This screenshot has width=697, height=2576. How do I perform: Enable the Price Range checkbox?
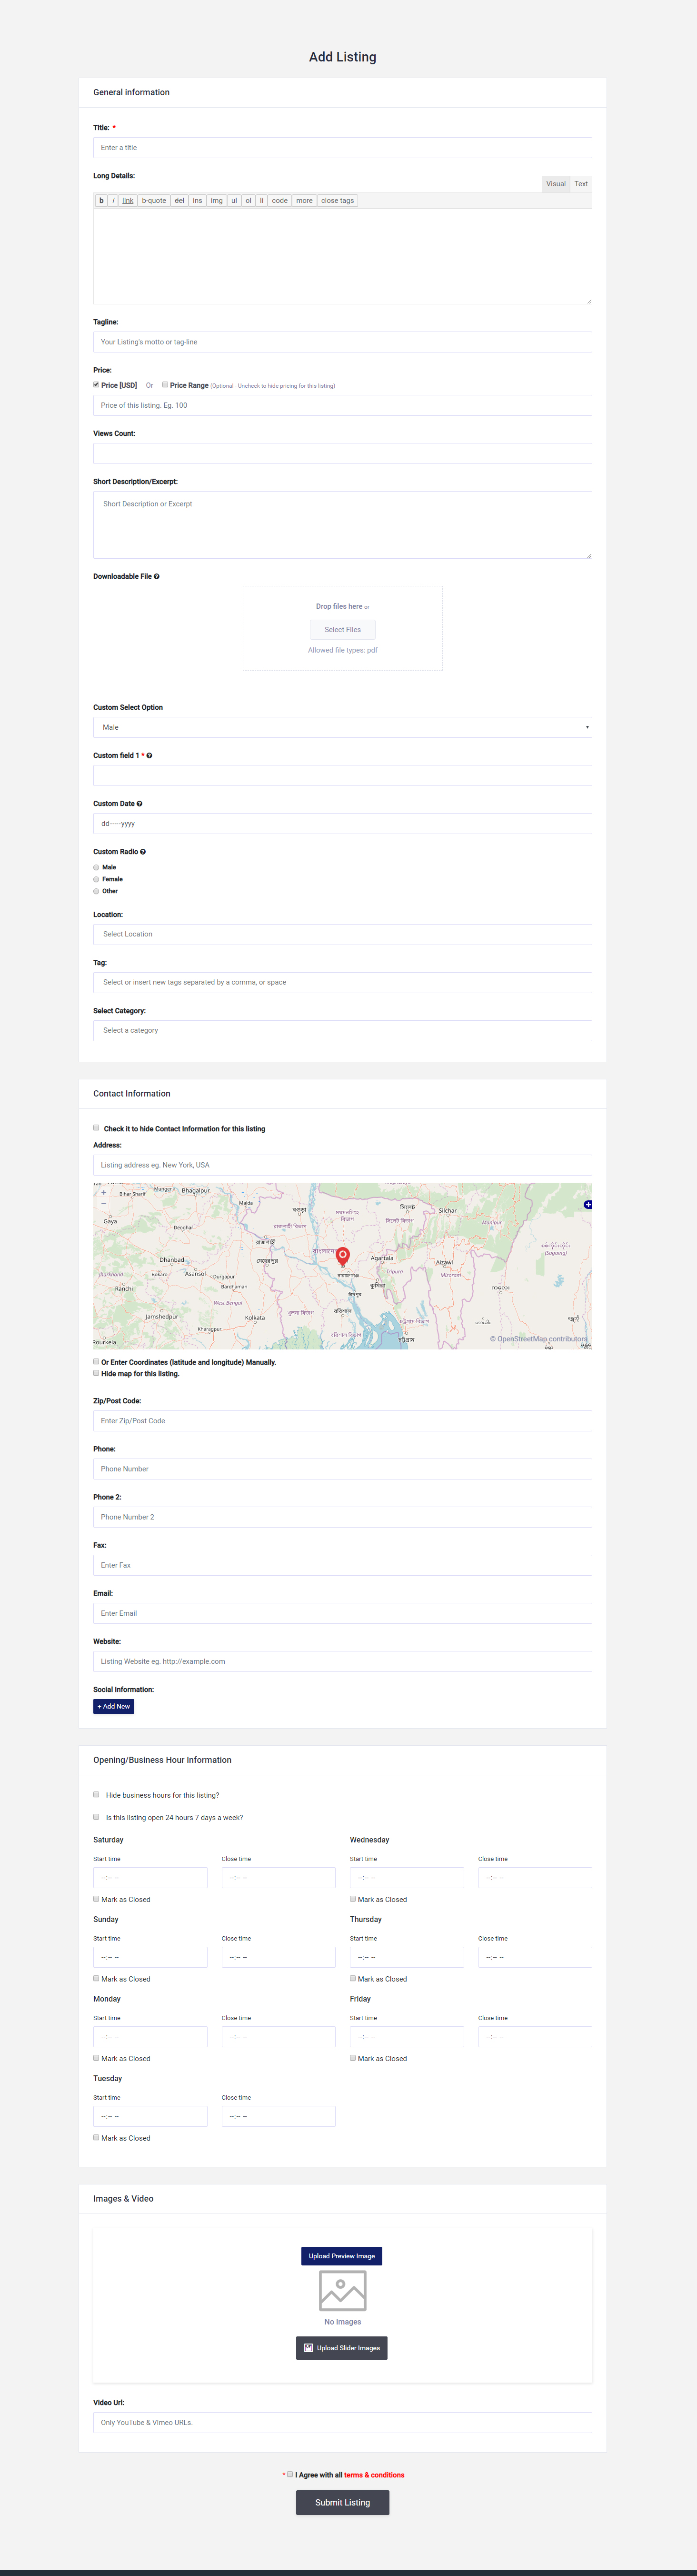[165, 384]
